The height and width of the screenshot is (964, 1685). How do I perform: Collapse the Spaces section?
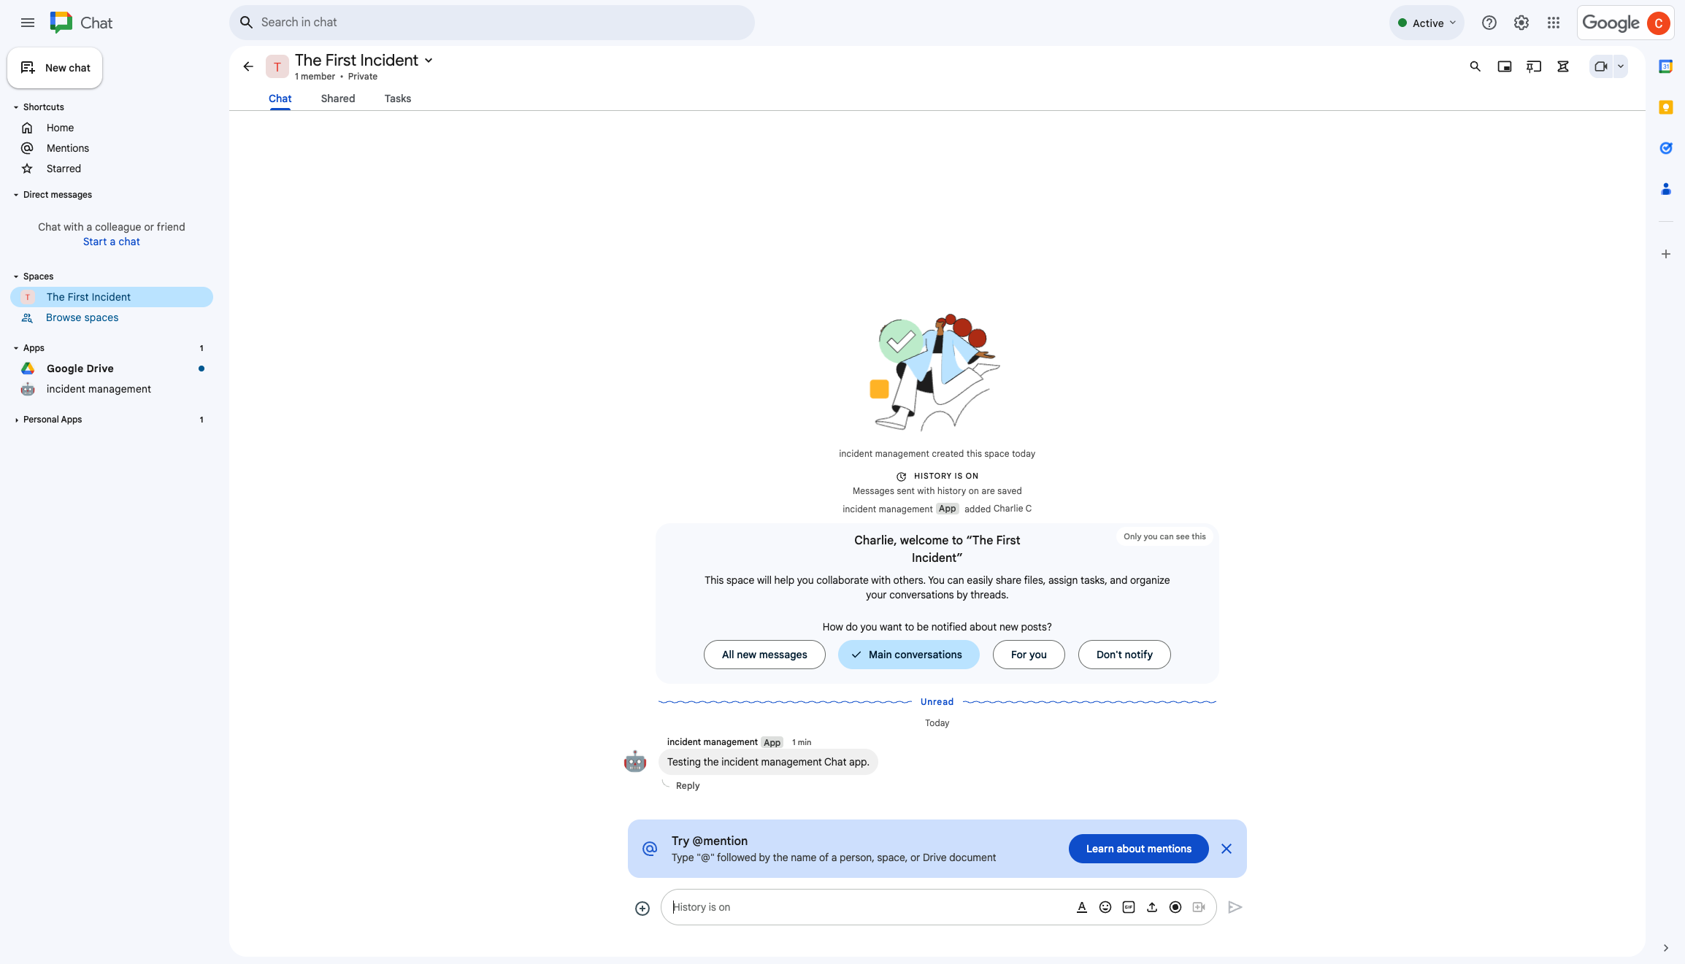pyautogui.click(x=15, y=276)
